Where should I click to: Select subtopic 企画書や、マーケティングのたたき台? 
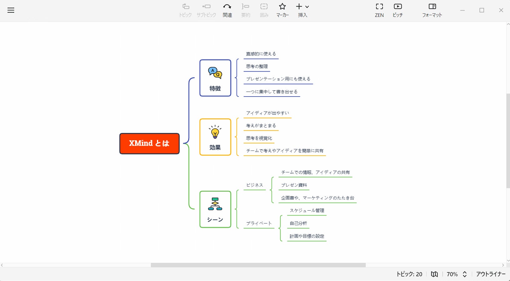[318, 198]
